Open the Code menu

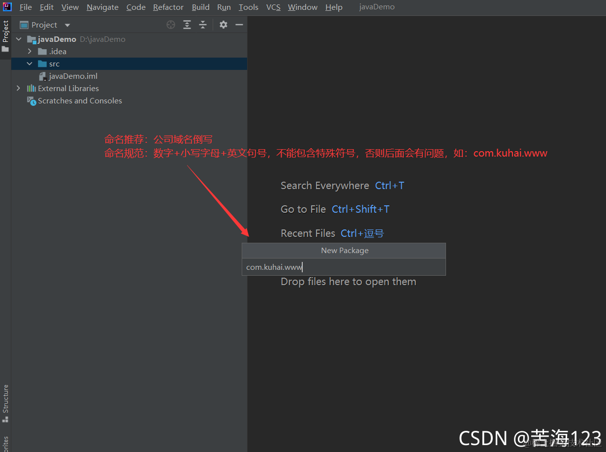click(136, 7)
